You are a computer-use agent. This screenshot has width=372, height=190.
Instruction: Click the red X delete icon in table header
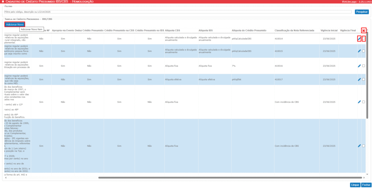point(363,31)
